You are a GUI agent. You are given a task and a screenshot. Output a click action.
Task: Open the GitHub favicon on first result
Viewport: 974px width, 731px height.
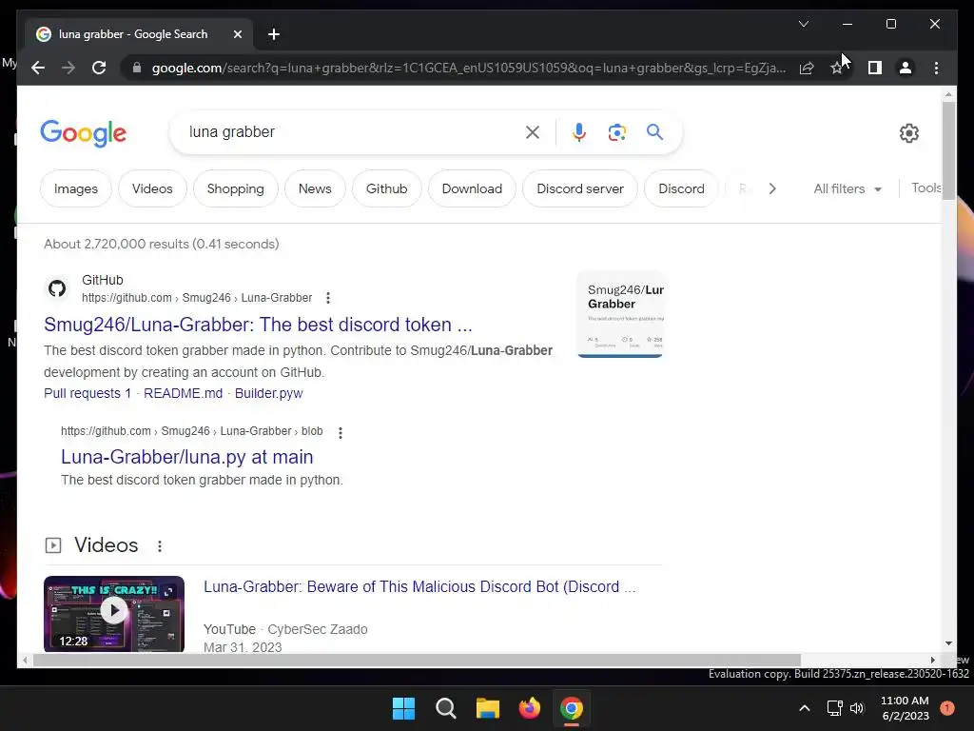coord(57,288)
